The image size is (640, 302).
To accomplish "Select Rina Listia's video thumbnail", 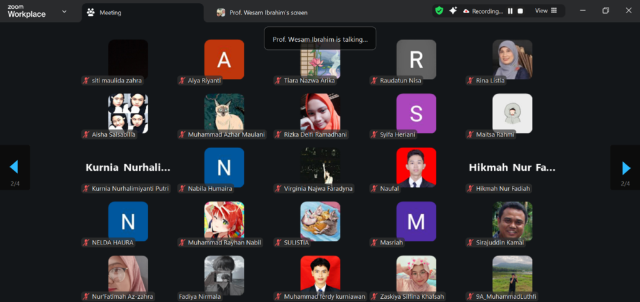I will point(512,59).
